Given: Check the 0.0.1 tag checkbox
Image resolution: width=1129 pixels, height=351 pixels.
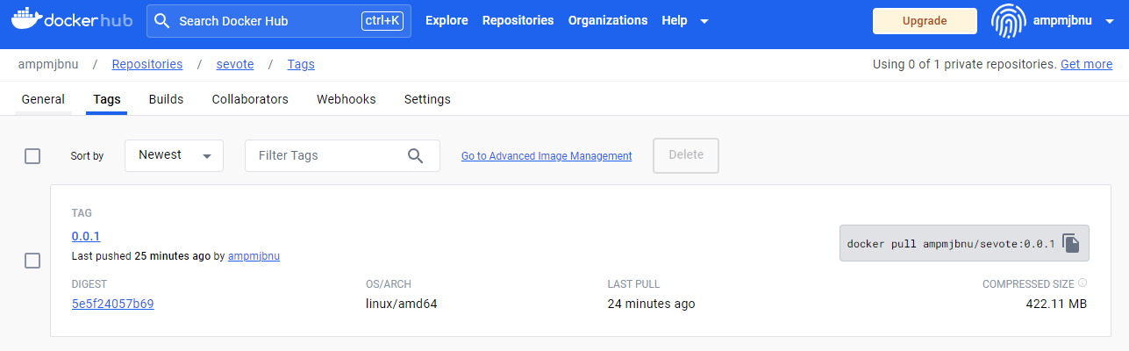Looking at the screenshot, I should click(32, 261).
